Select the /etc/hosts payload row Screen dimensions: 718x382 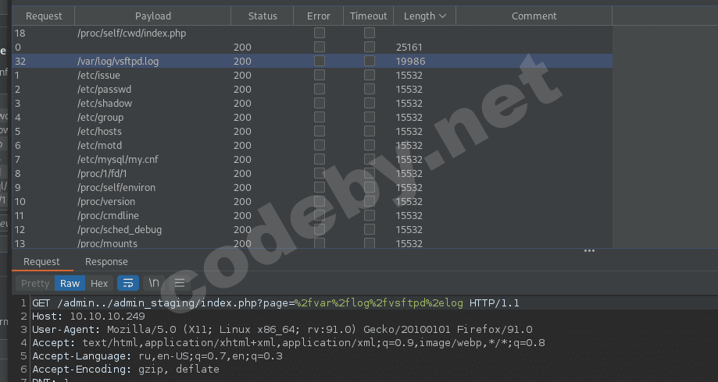point(313,132)
